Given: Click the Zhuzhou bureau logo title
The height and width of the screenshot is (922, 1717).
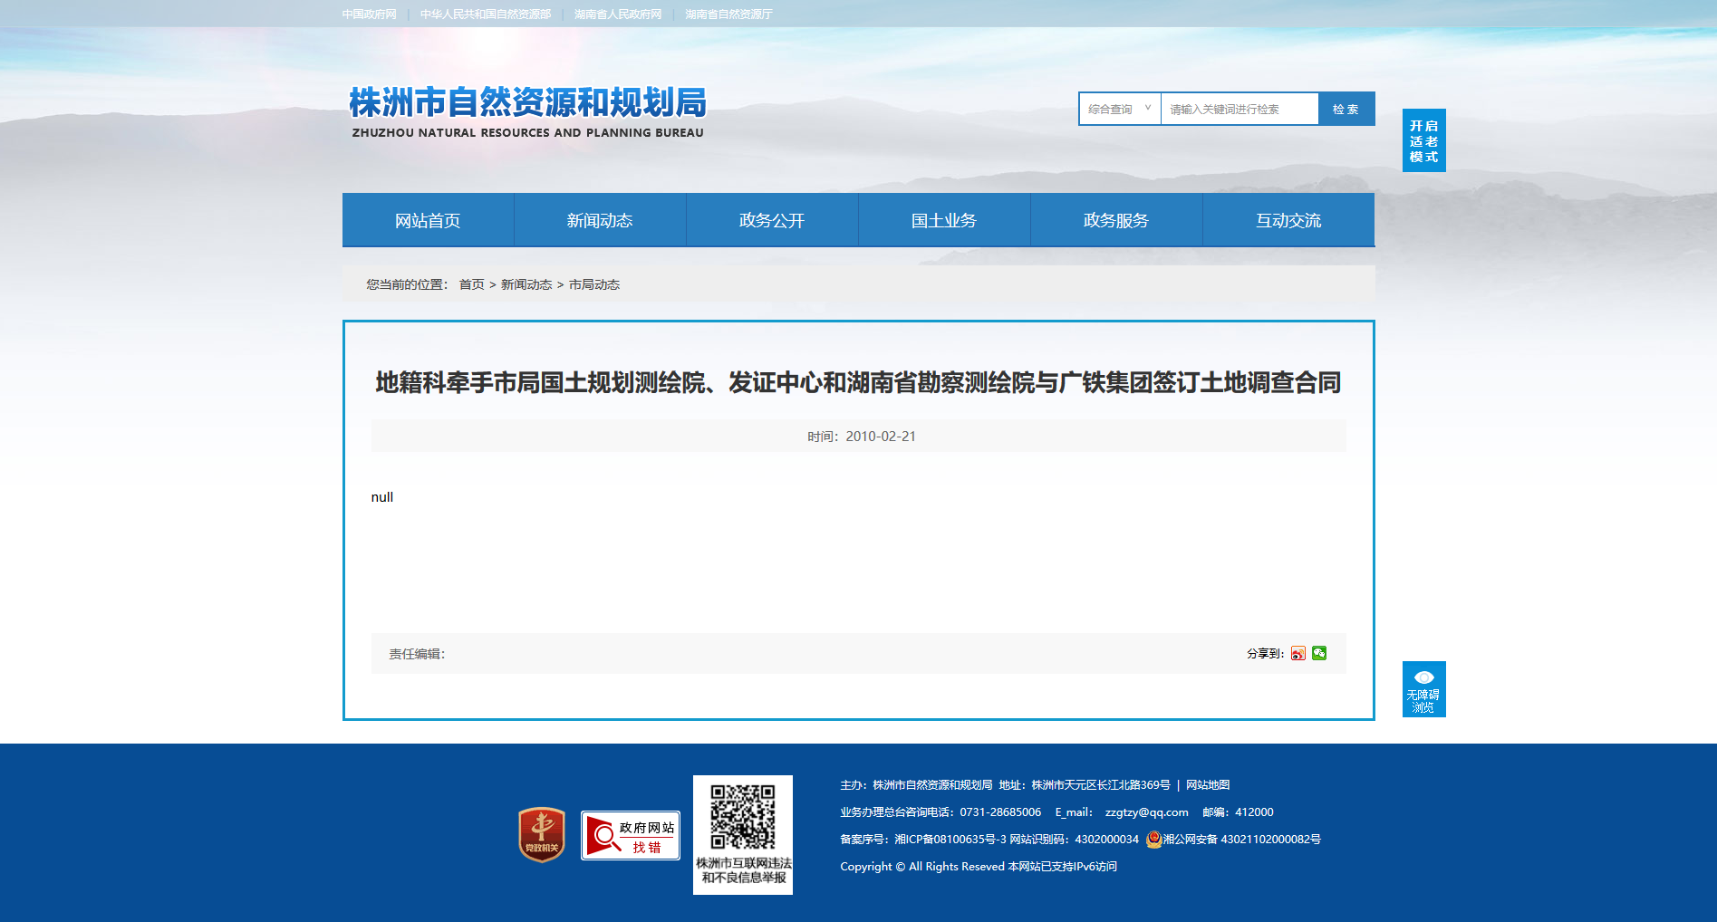Looking at the screenshot, I should coord(527,112).
